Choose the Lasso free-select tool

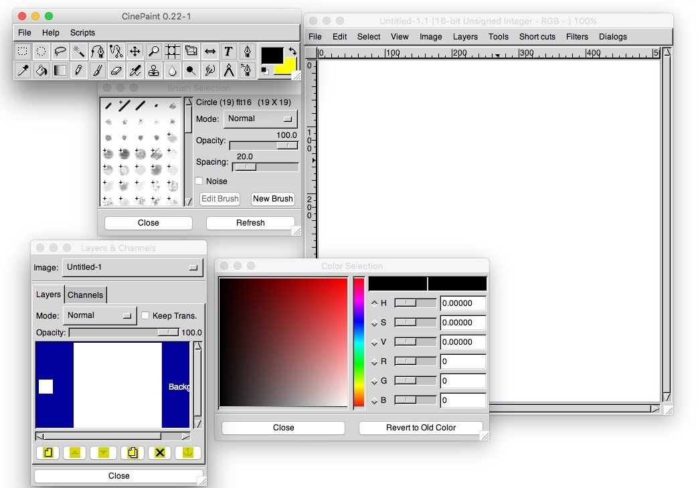coord(60,52)
